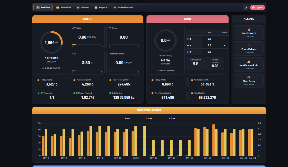Open the Plant Errors card
This screenshot has width=288, height=167.
(x=249, y=81)
